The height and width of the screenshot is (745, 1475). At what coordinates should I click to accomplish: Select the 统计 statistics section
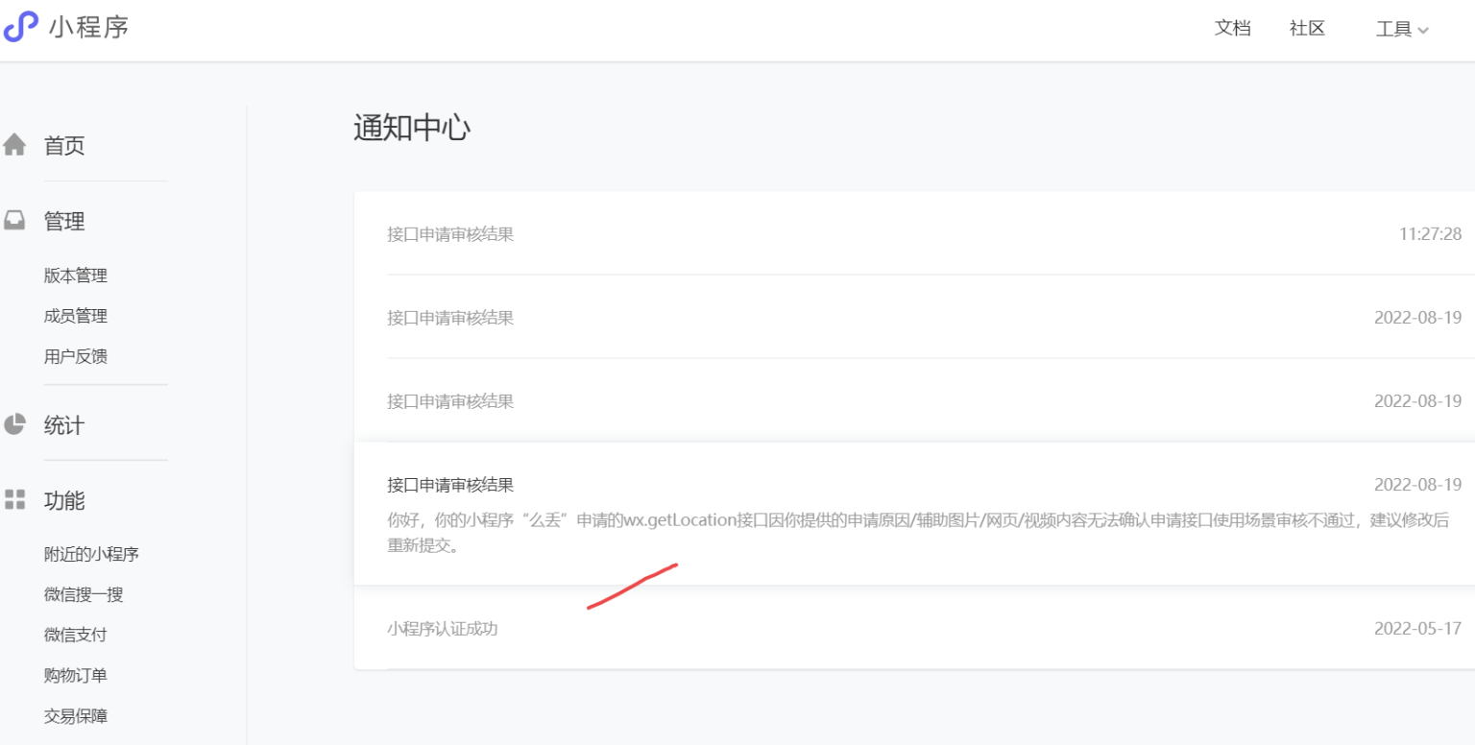point(63,425)
